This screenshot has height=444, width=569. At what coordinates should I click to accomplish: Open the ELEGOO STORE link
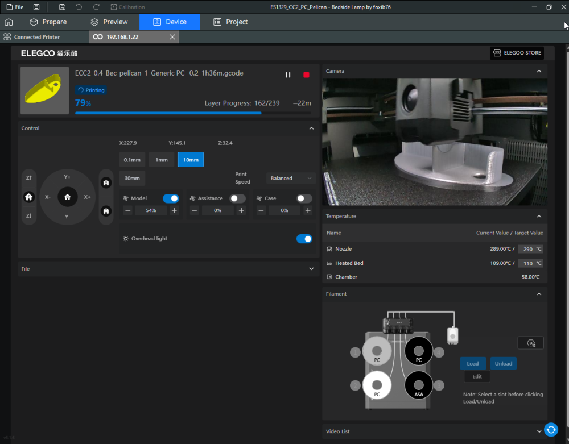(517, 53)
